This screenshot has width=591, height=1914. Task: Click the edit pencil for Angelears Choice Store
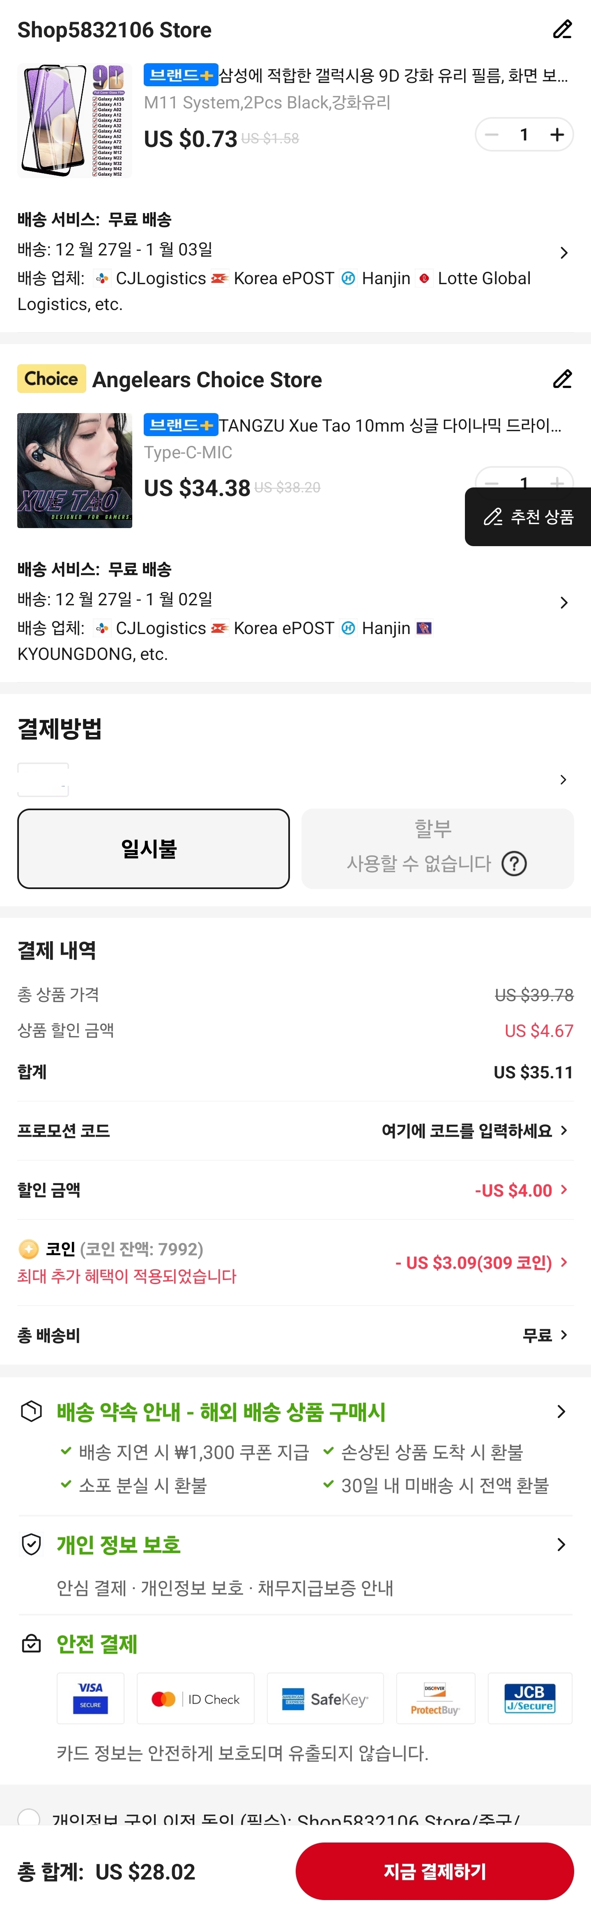[x=562, y=379]
